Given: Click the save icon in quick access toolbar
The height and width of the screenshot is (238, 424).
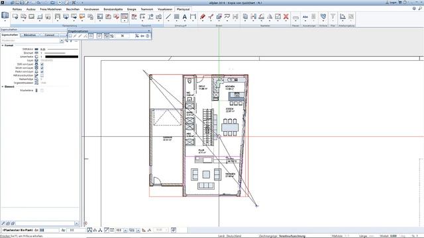Looking at the screenshot, I should 22,3.
